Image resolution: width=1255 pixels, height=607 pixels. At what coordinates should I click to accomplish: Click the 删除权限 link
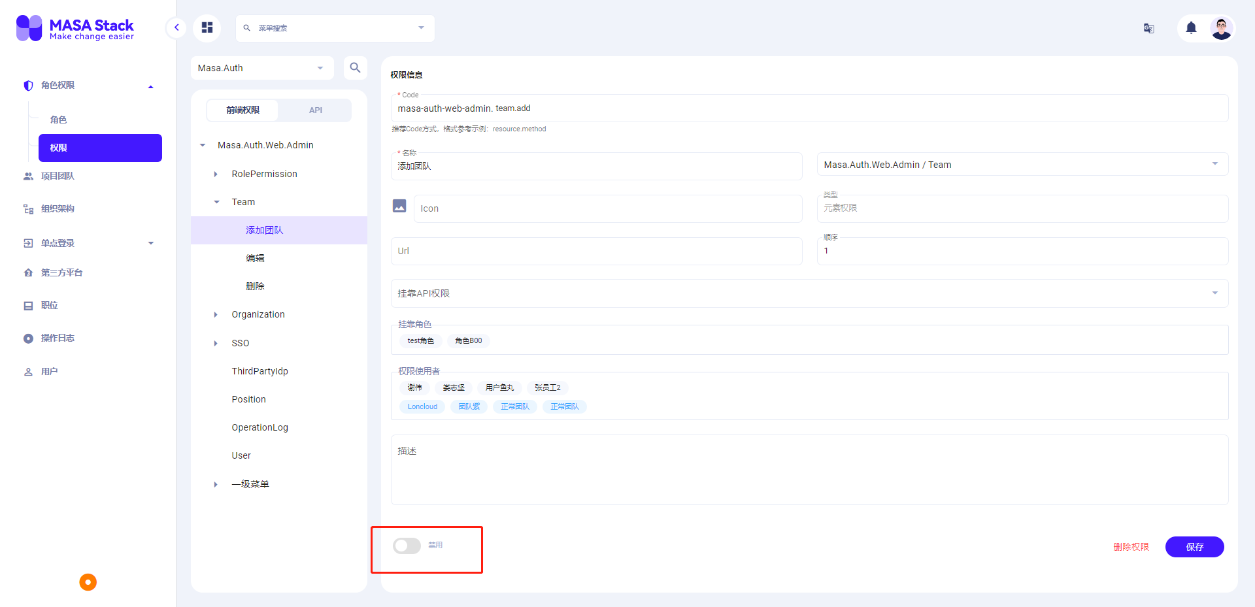pos(1131,547)
